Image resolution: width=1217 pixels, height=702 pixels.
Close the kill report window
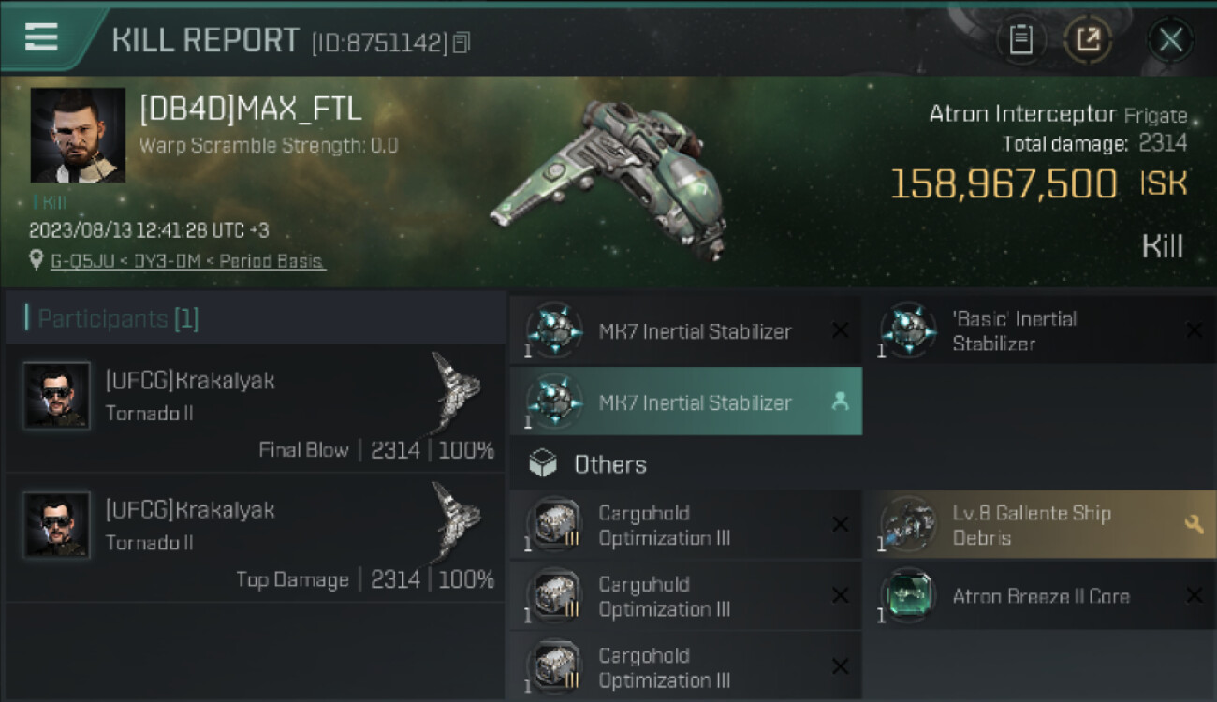[1170, 39]
